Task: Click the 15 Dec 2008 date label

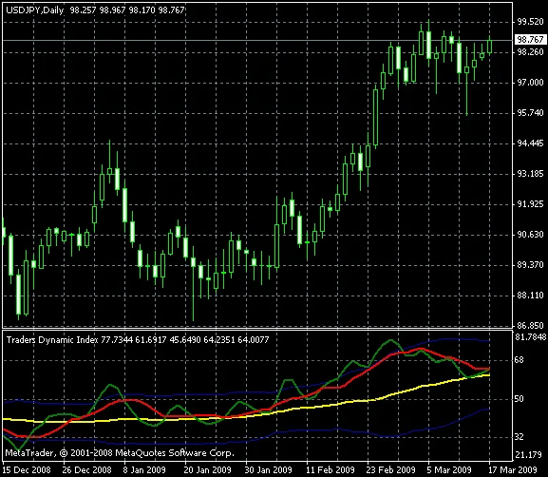Action: point(27,469)
